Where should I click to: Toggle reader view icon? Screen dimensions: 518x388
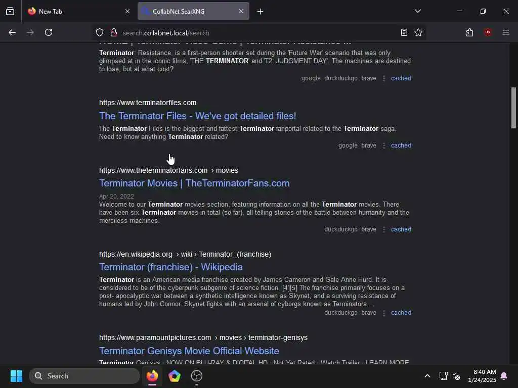click(x=404, y=32)
